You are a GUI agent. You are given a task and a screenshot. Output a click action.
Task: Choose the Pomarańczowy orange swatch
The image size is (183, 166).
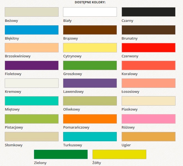click(90, 119)
